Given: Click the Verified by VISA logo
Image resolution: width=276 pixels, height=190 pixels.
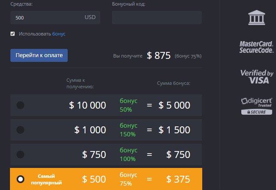Looking at the screenshot, I should (256, 77).
